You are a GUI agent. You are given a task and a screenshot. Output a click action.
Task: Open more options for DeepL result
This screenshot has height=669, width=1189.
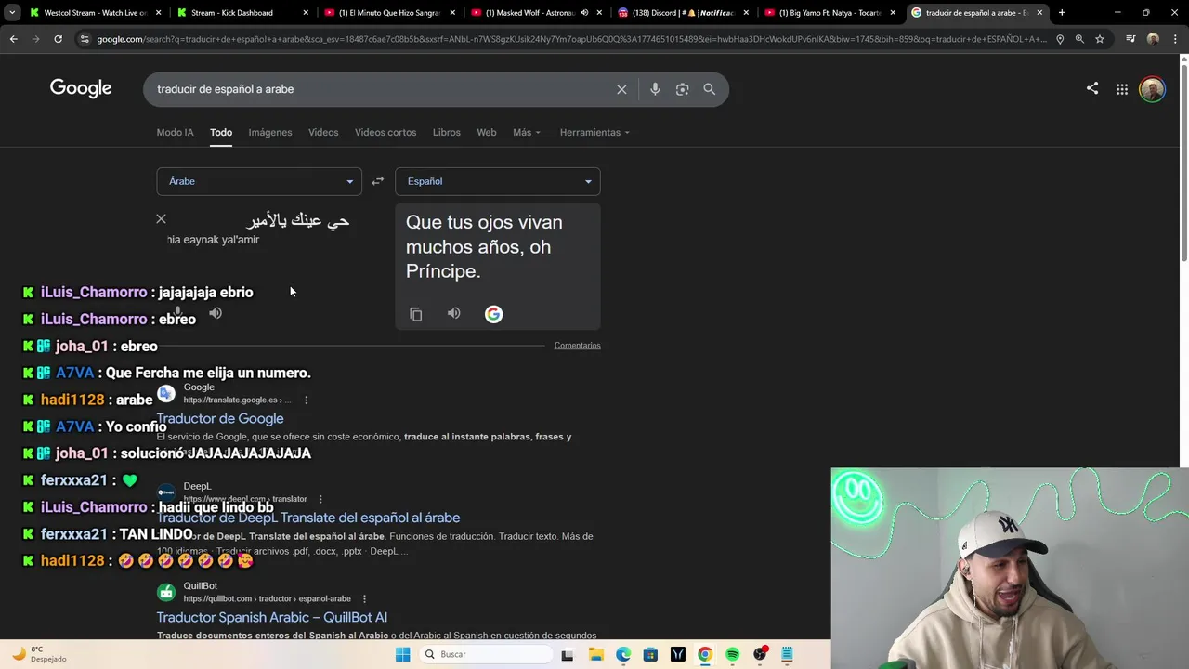[320, 499]
